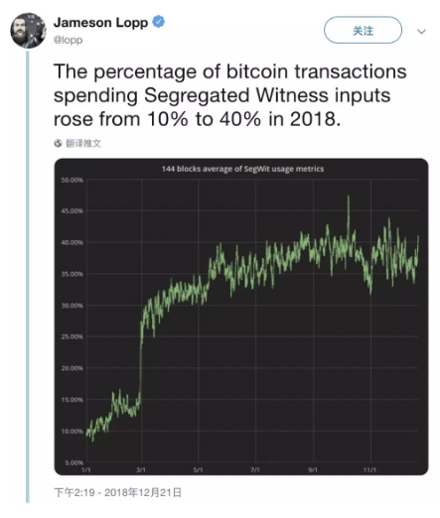Click the 3/1 x-axis date marker
This screenshot has width=440, height=518.
141,469
